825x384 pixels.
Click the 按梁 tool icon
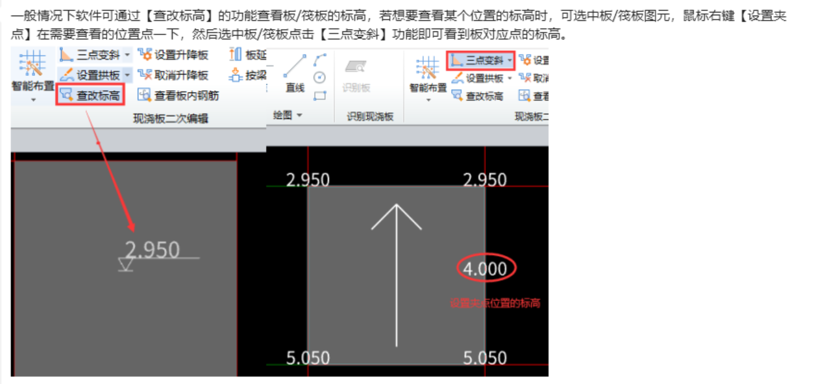(x=235, y=75)
